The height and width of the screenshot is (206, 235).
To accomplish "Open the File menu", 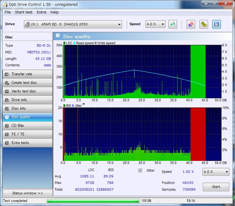I will (8, 12).
